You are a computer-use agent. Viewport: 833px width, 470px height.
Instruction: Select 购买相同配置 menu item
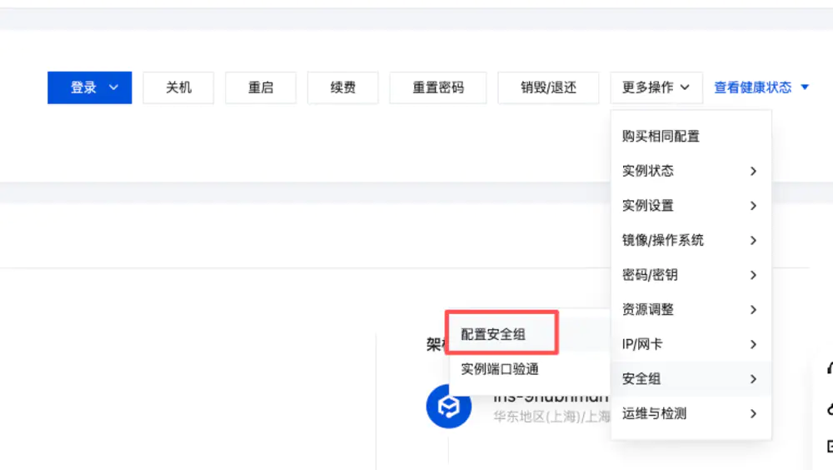click(x=691, y=136)
